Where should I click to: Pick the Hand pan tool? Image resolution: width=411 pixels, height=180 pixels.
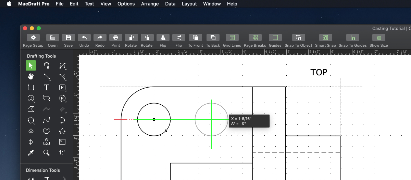click(31, 76)
